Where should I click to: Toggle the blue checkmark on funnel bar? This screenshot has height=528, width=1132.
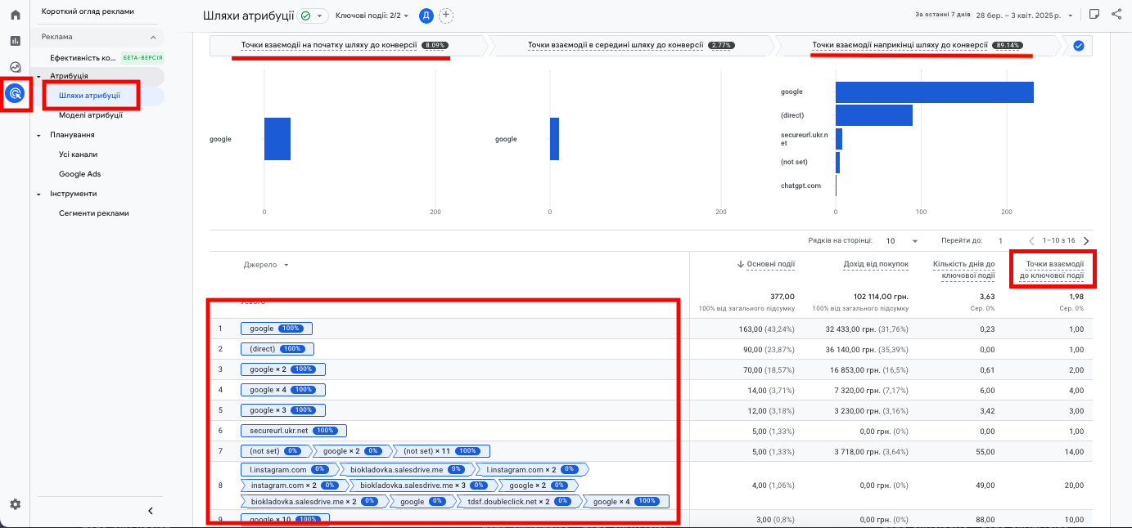(1079, 46)
